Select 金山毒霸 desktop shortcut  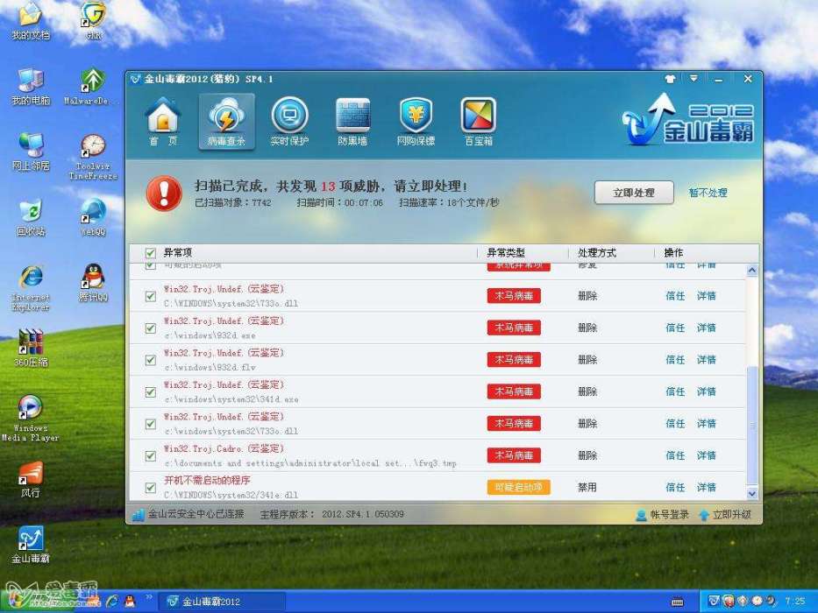click(31, 546)
